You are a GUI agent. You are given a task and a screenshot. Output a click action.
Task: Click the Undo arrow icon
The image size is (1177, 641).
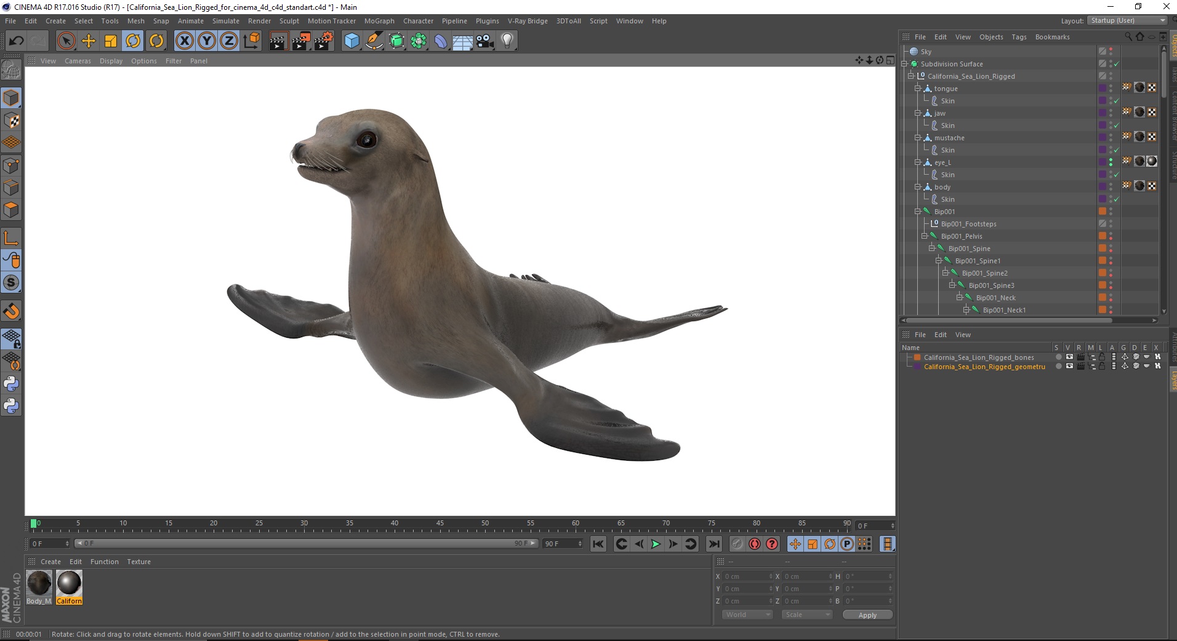(x=16, y=41)
